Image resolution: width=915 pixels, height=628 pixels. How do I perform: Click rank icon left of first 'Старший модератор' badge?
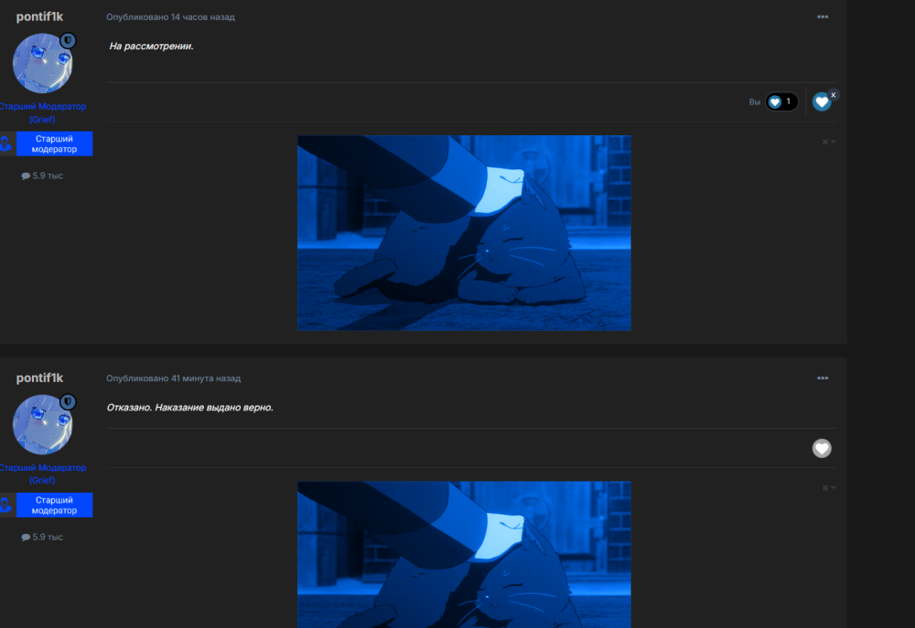click(x=6, y=144)
